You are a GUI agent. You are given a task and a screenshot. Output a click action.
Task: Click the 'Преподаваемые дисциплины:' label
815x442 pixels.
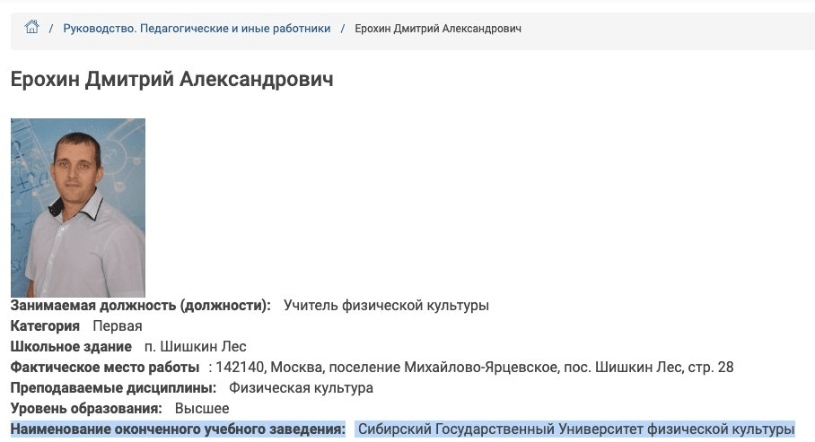point(113,388)
